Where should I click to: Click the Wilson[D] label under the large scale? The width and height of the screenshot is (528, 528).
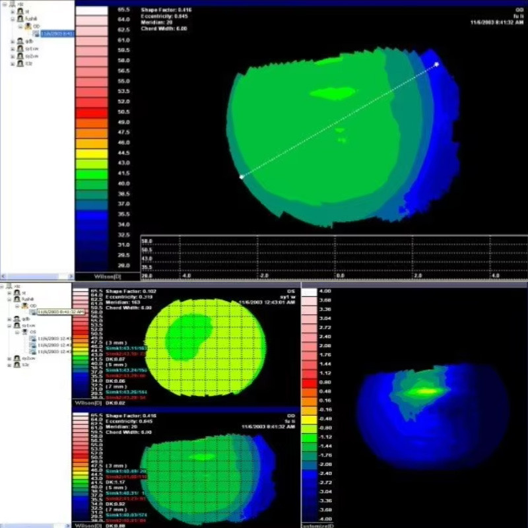108,277
